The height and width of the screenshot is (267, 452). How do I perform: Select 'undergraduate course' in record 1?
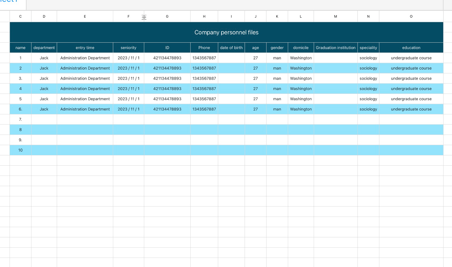pos(411,58)
